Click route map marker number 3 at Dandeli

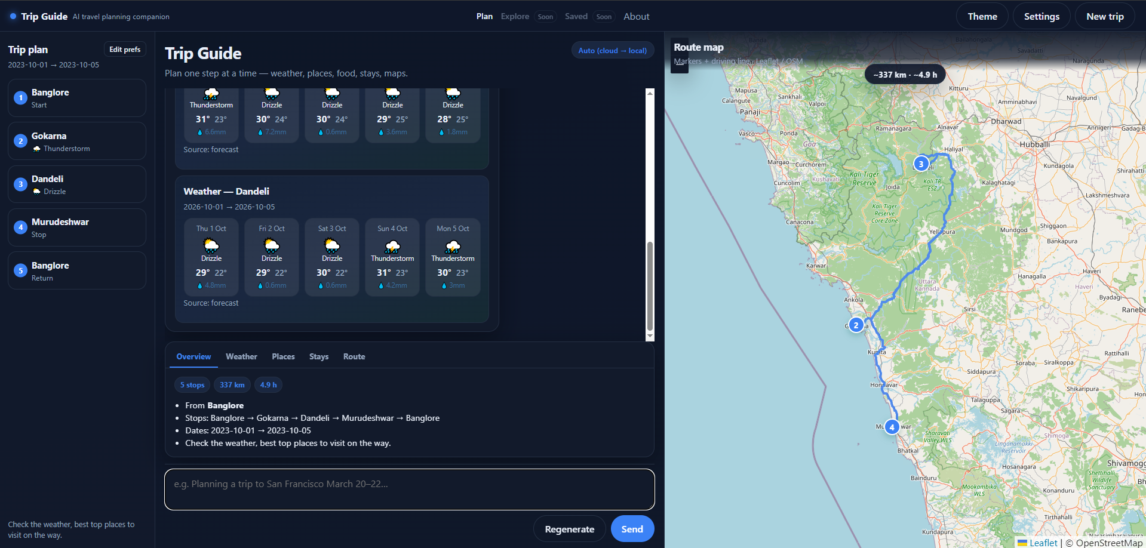coord(921,164)
